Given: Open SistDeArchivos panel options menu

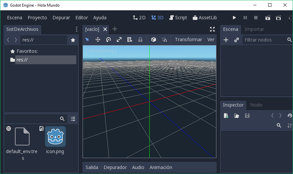Looking at the screenshot, I should tap(77, 29).
